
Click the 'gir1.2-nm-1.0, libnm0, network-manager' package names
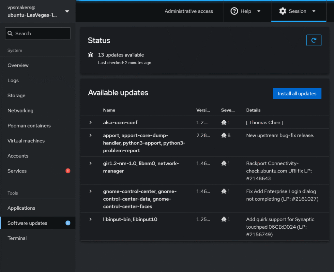click(x=141, y=167)
